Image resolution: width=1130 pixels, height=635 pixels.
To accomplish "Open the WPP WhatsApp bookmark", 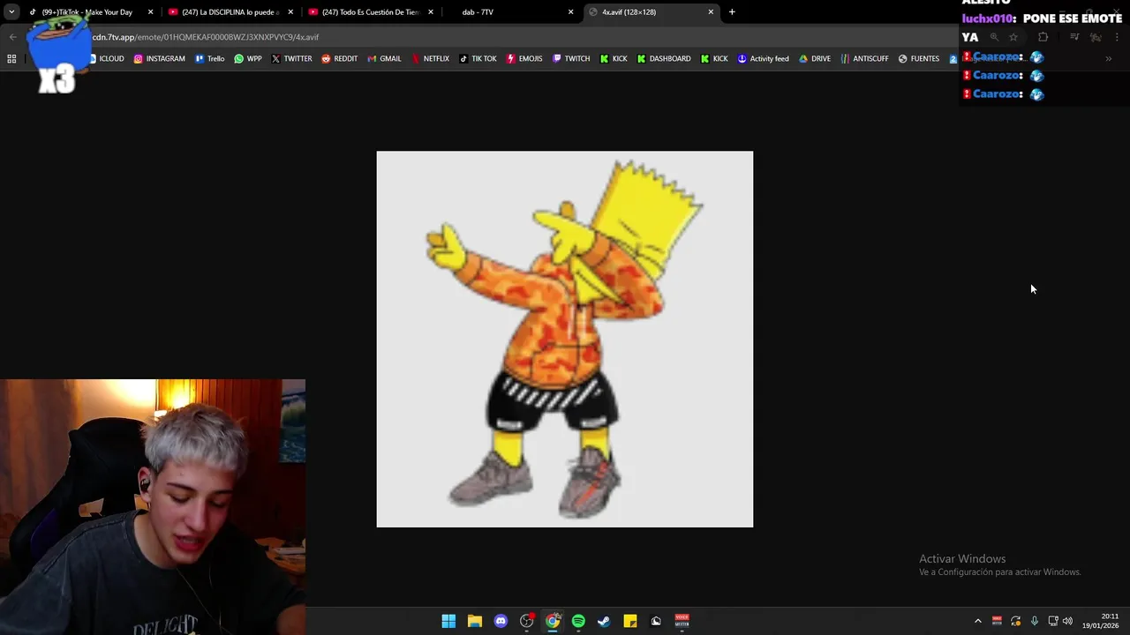I will pyautogui.click(x=248, y=59).
